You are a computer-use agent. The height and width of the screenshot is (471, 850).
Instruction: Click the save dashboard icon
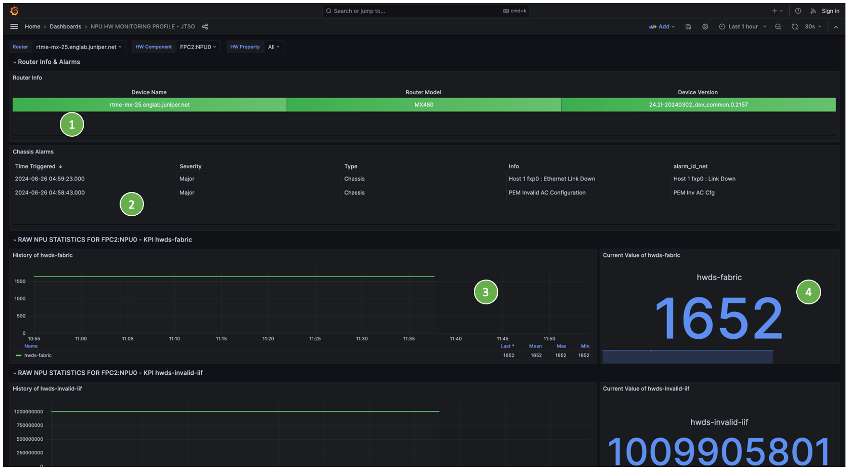688,27
